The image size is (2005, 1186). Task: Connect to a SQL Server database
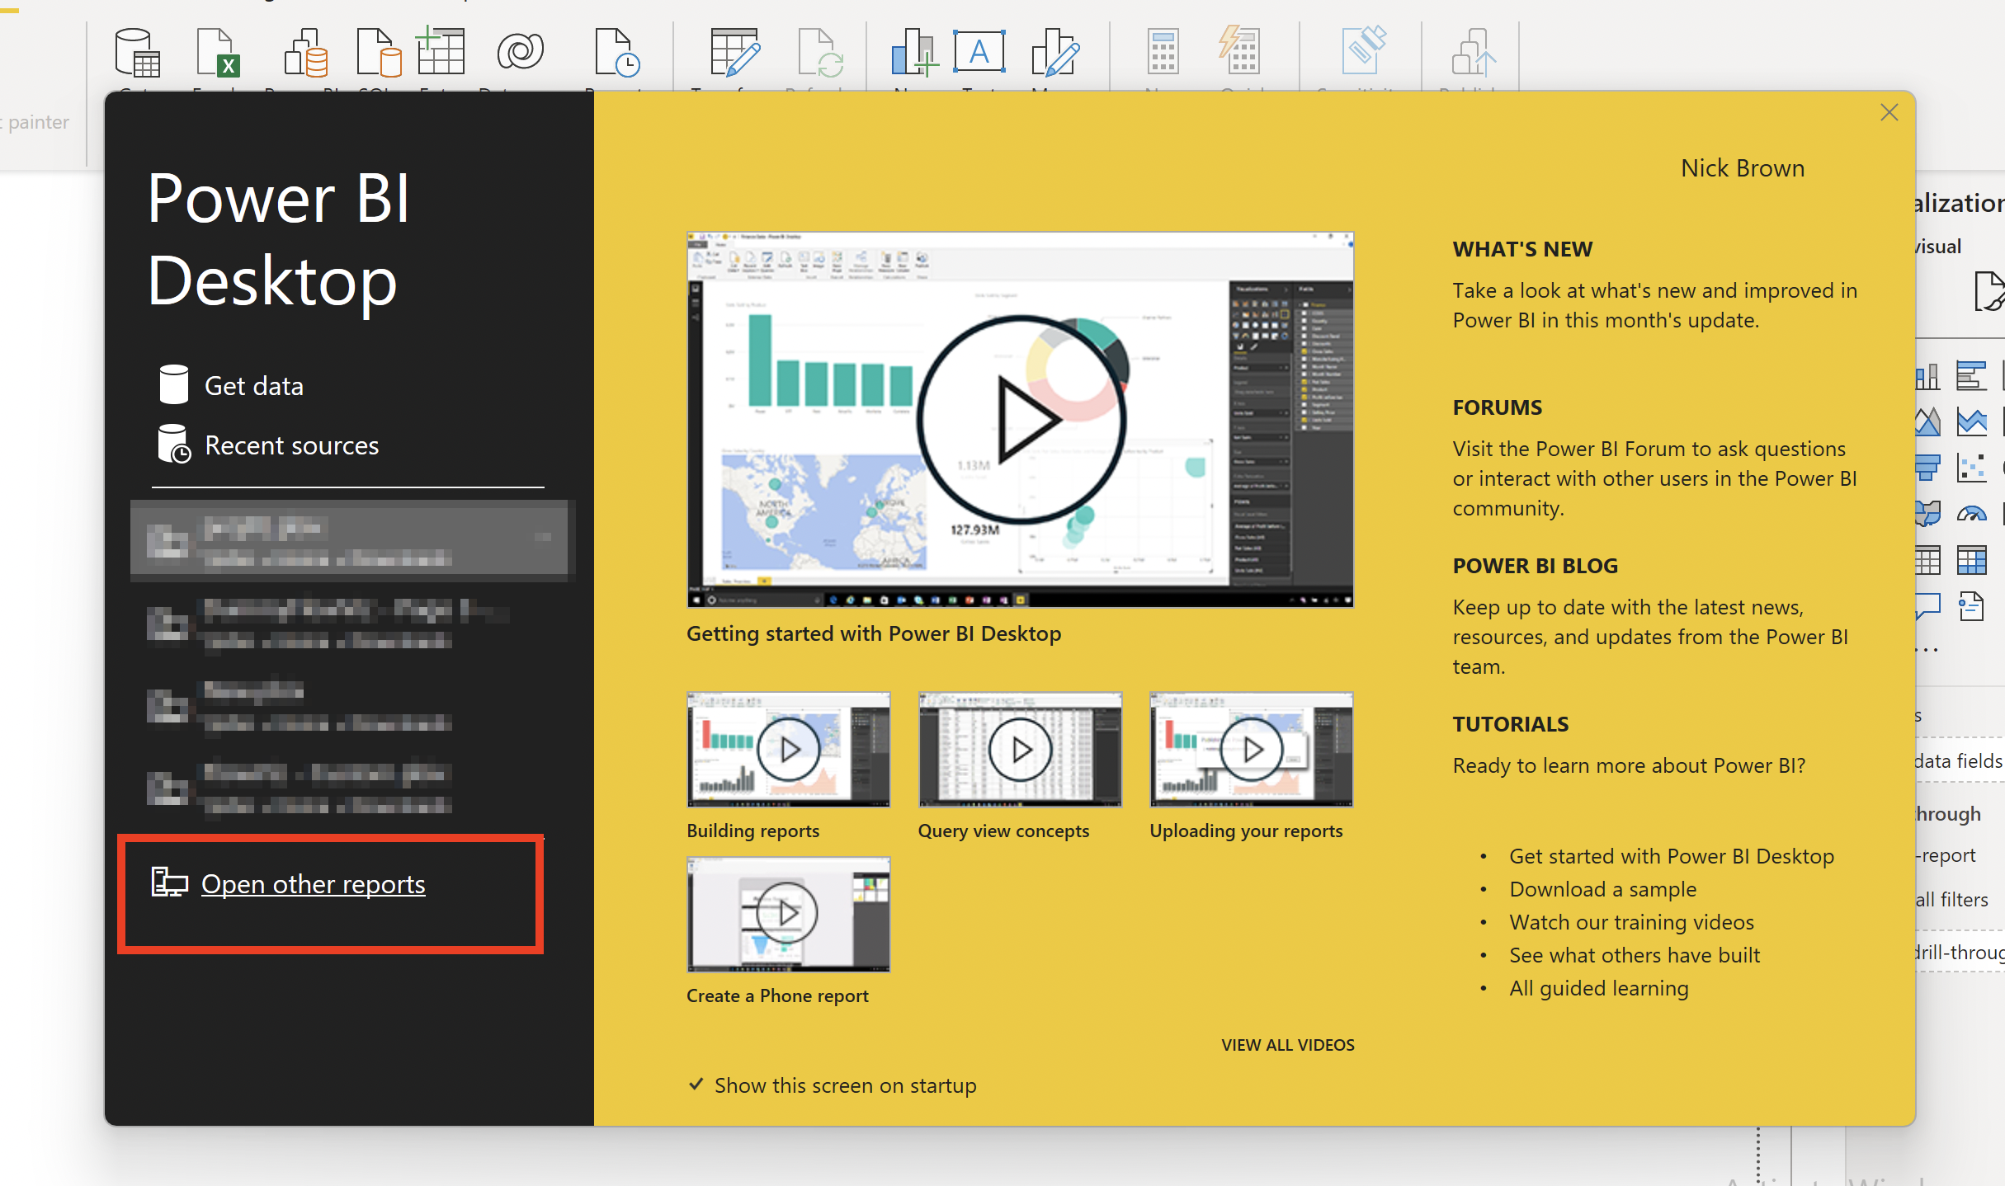[x=380, y=52]
